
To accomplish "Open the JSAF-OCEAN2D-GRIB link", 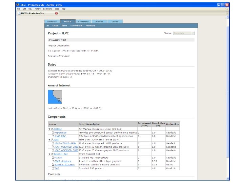I will coord(66,147).
